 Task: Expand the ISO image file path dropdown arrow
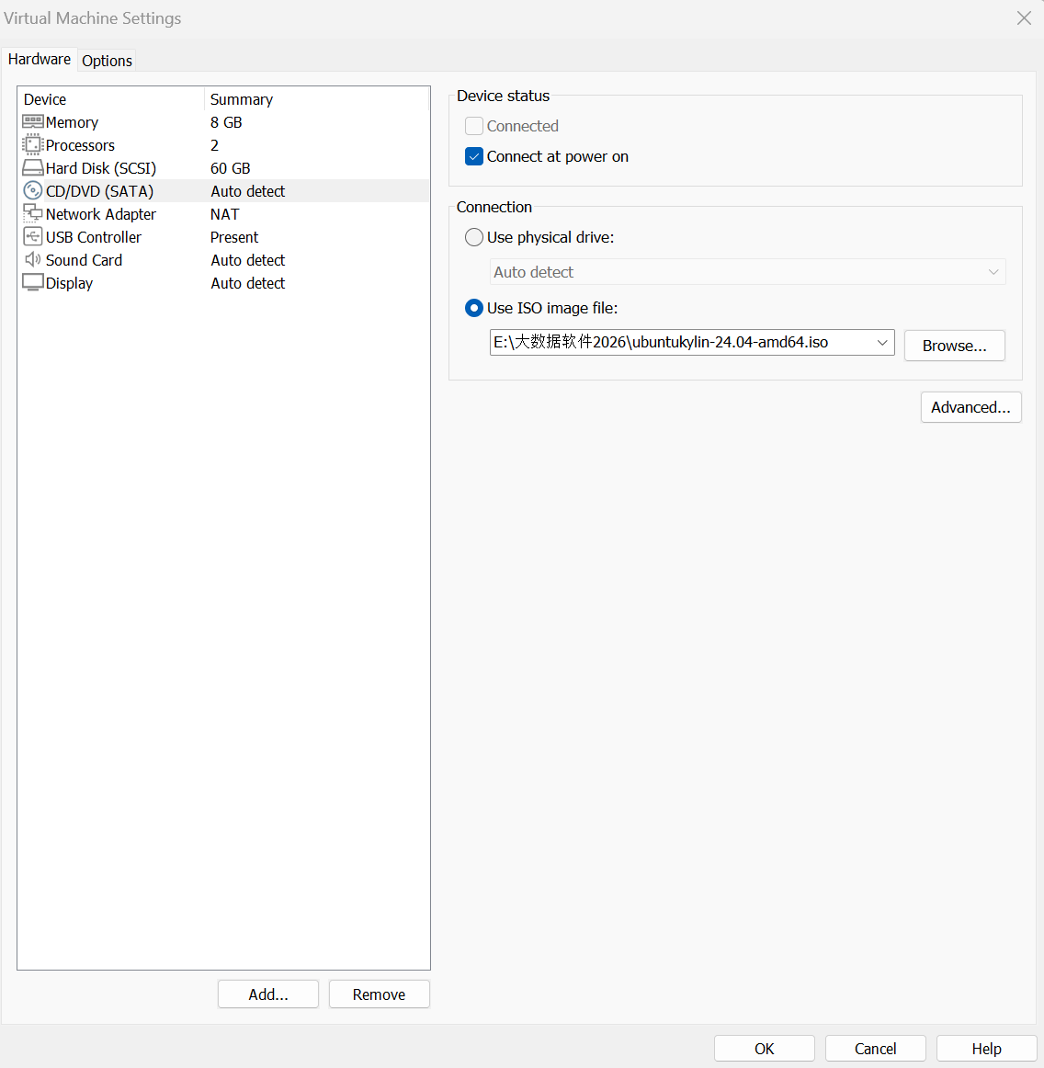pyautogui.click(x=882, y=343)
